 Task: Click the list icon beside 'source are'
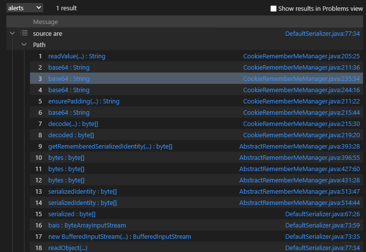[x=24, y=33]
